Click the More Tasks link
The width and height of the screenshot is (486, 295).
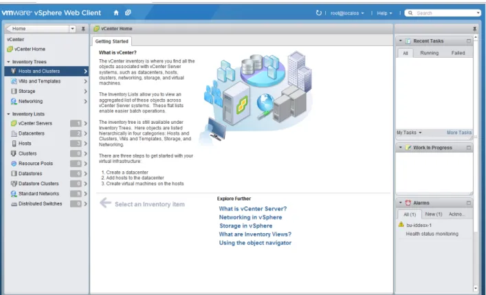[x=459, y=133]
